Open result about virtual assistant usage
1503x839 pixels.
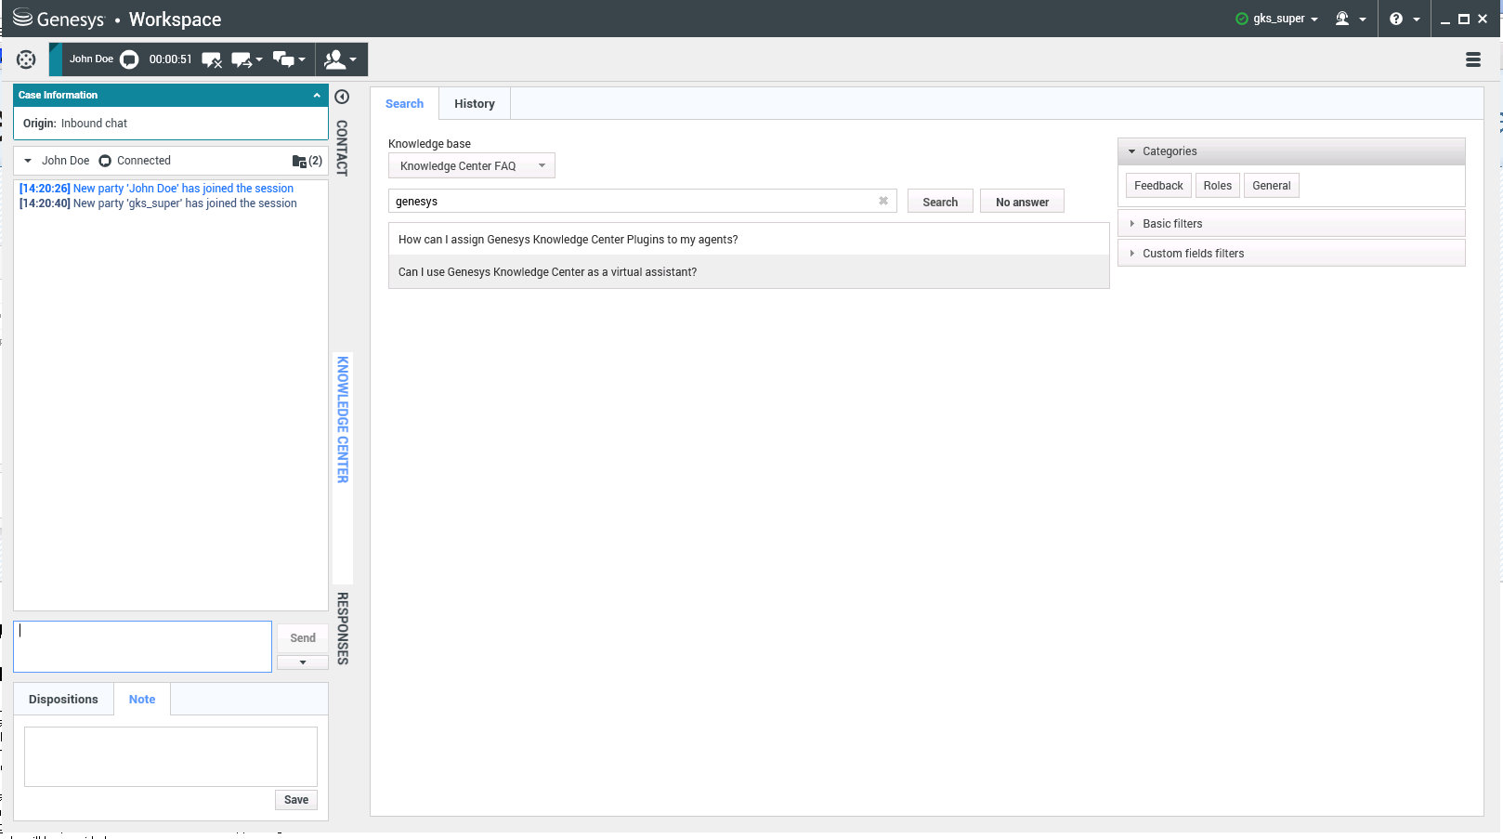(x=749, y=272)
